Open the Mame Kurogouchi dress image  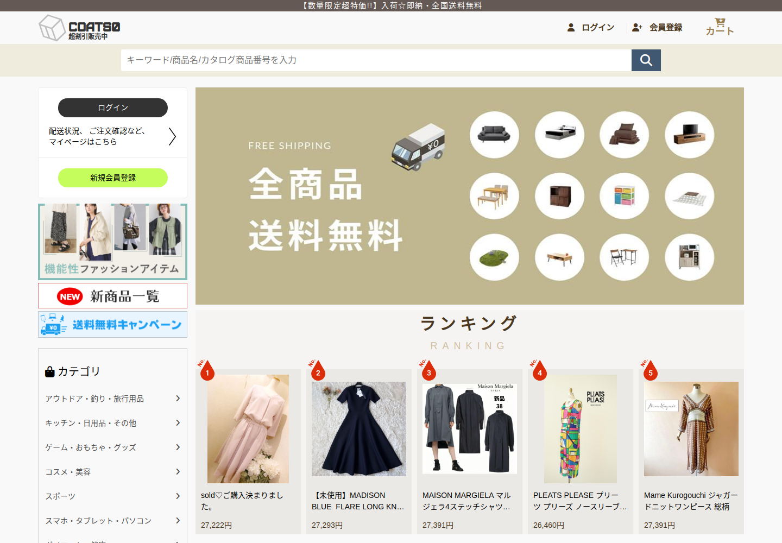(x=691, y=429)
